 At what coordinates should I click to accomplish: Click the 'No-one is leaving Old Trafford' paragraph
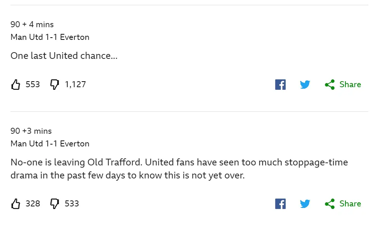pyautogui.click(x=179, y=169)
